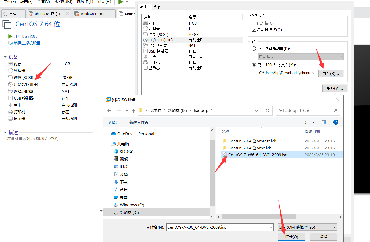Screen dimensions: 370x242
Task: Sort by 修改日期 column header
Action: tap(312, 131)
